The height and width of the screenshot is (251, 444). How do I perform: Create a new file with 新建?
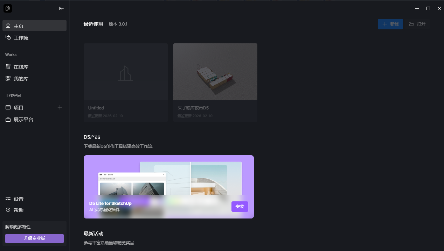pos(390,24)
